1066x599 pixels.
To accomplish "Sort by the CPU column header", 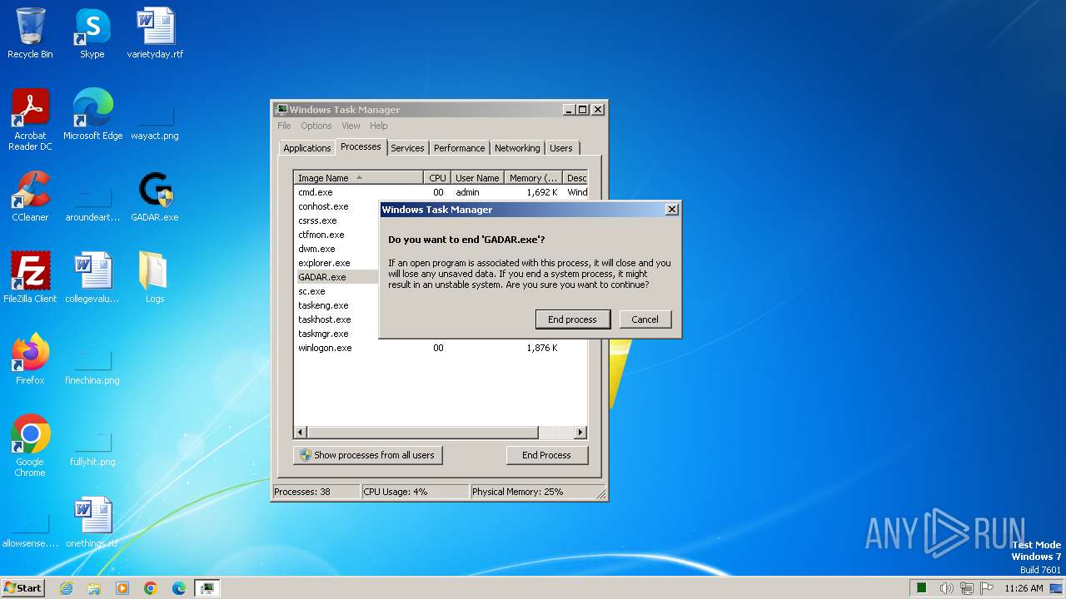I will 437,178.
